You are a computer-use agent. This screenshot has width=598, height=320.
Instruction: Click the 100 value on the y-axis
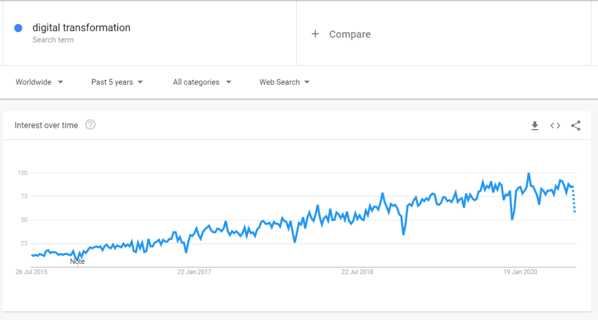[23, 173]
